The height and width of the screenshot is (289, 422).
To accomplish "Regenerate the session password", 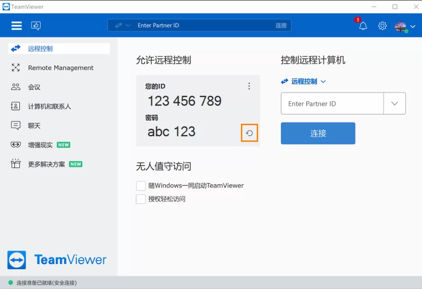I will 250,132.
